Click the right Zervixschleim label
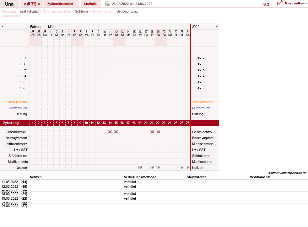308x227 pixels. click(x=202, y=102)
